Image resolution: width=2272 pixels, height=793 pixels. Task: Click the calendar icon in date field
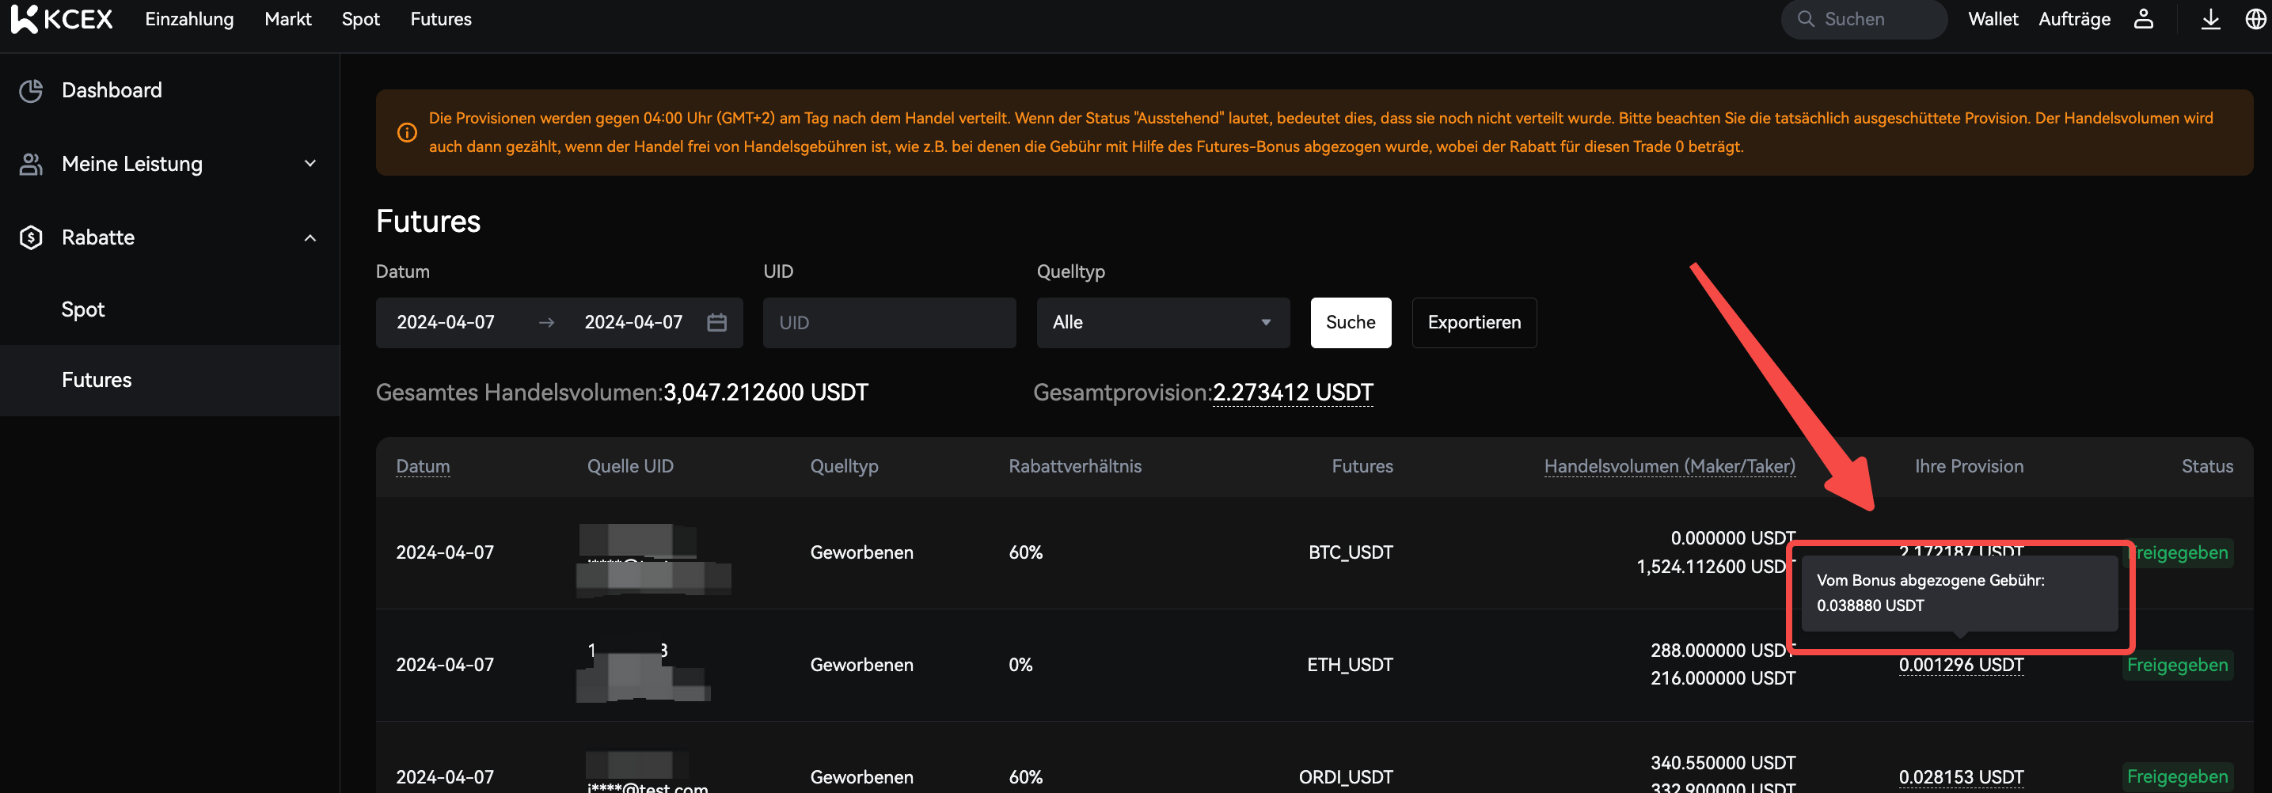[716, 323]
